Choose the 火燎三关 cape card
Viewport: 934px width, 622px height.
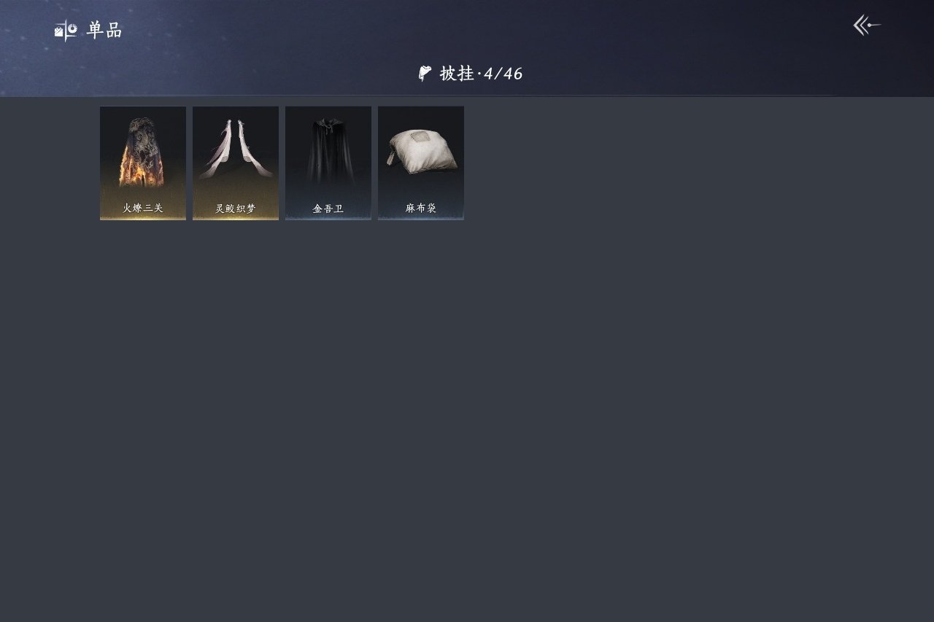click(x=143, y=163)
